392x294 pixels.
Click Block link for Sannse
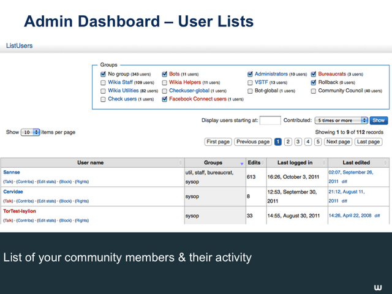pyautogui.click(x=66, y=182)
